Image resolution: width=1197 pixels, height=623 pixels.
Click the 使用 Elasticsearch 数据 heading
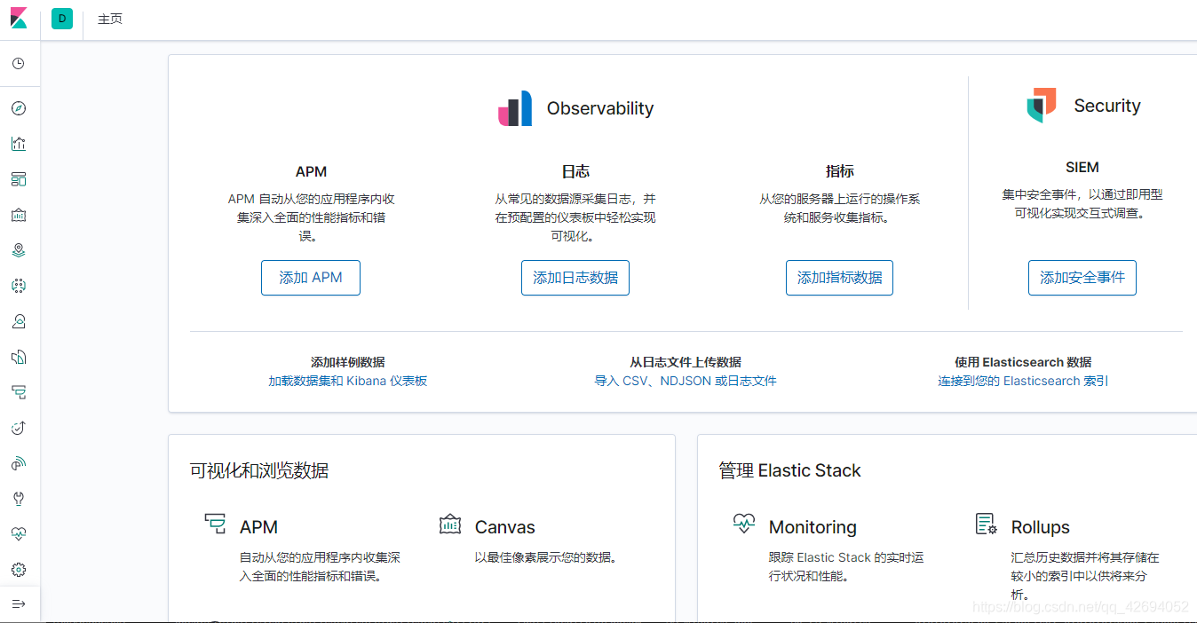pos(1023,362)
